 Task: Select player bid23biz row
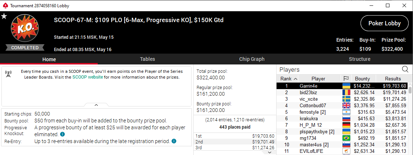click(342, 92)
